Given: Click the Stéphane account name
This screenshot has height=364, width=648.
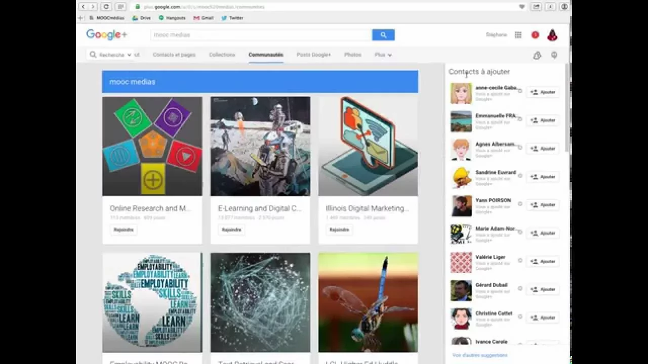Looking at the screenshot, I should tap(496, 35).
